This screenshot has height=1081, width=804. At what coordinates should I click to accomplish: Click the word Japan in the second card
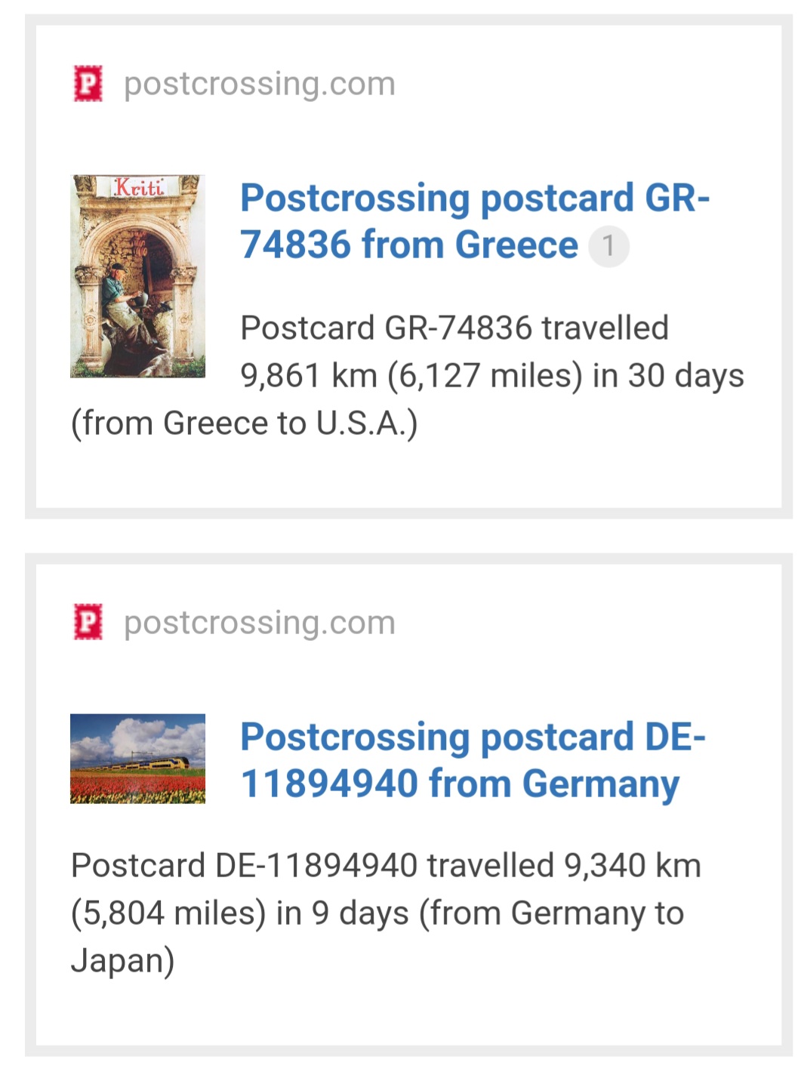122,961
